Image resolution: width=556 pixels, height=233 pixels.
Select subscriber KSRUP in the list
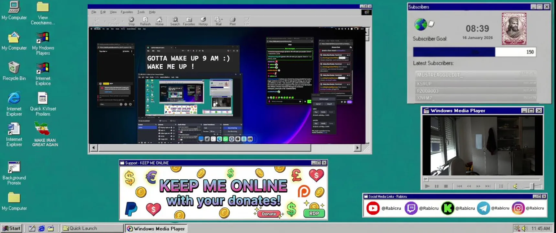click(475, 83)
